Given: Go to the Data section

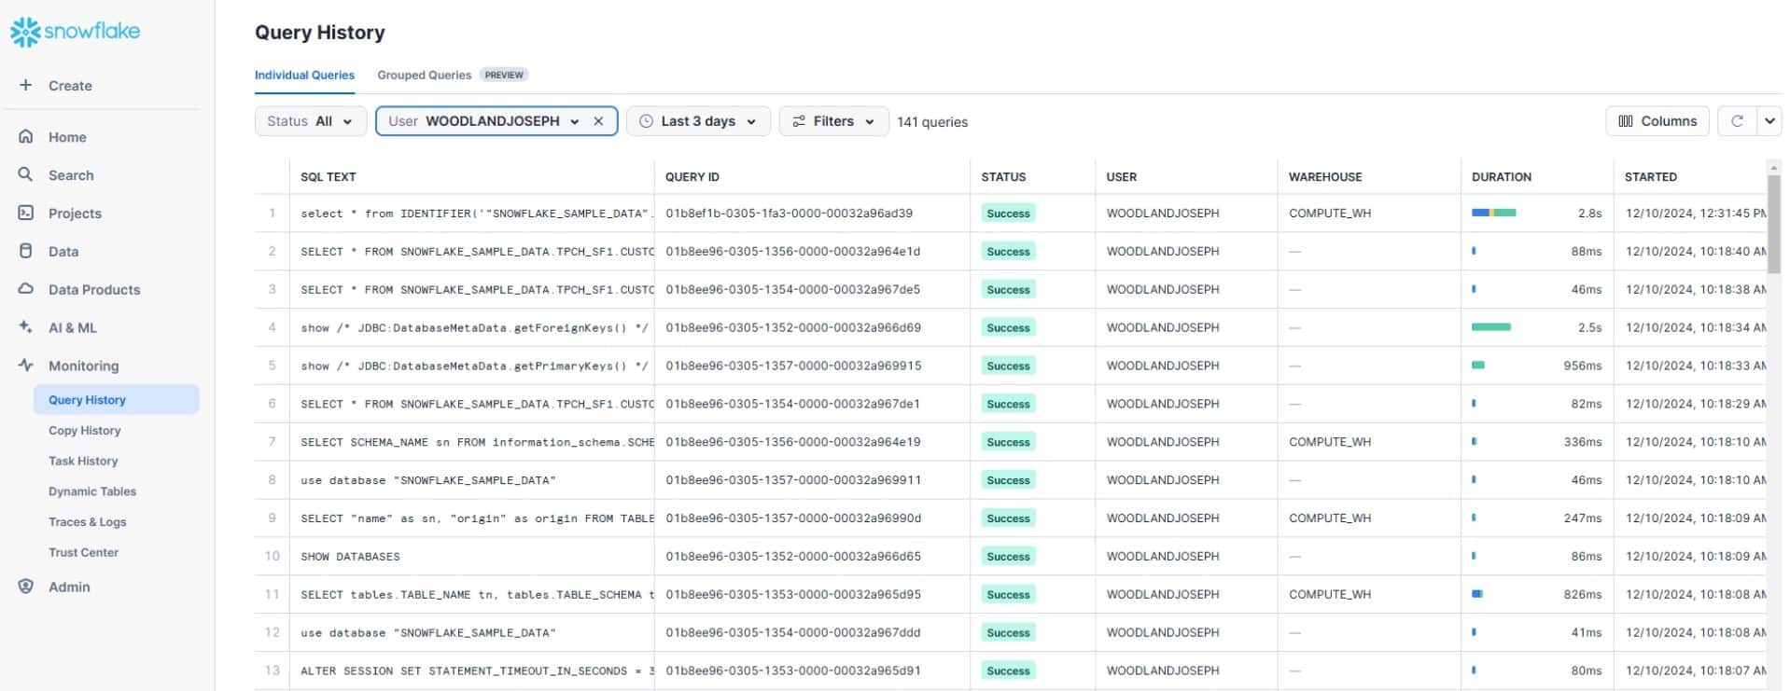Looking at the screenshot, I should tap(63, 252).
